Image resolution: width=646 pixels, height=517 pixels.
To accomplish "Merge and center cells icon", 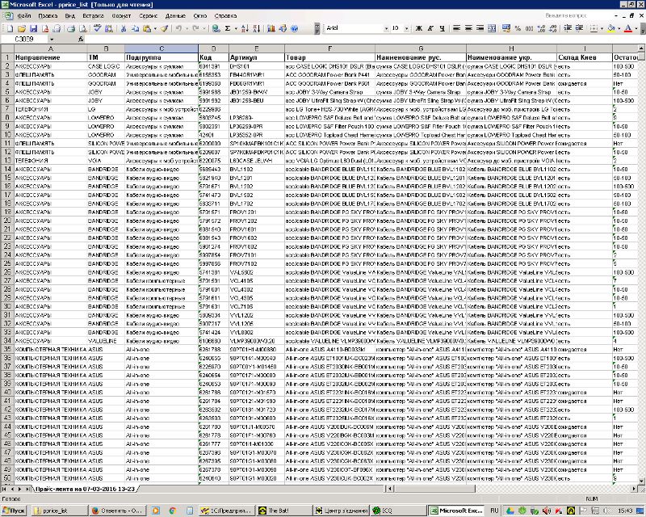I will click(x=492, y=28).
